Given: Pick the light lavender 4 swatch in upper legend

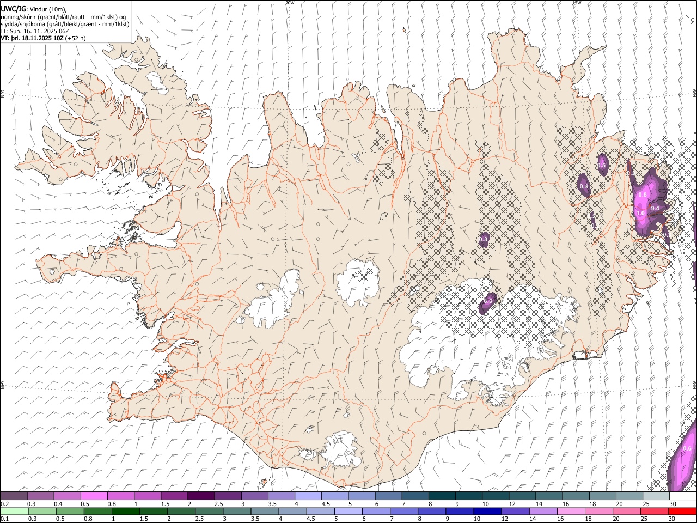Looking at the screenshot, I should click(x=308, y=496).
